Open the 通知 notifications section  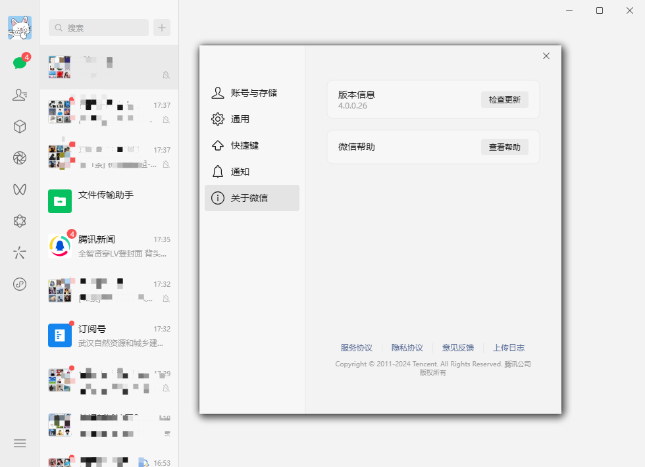(252, 171)
